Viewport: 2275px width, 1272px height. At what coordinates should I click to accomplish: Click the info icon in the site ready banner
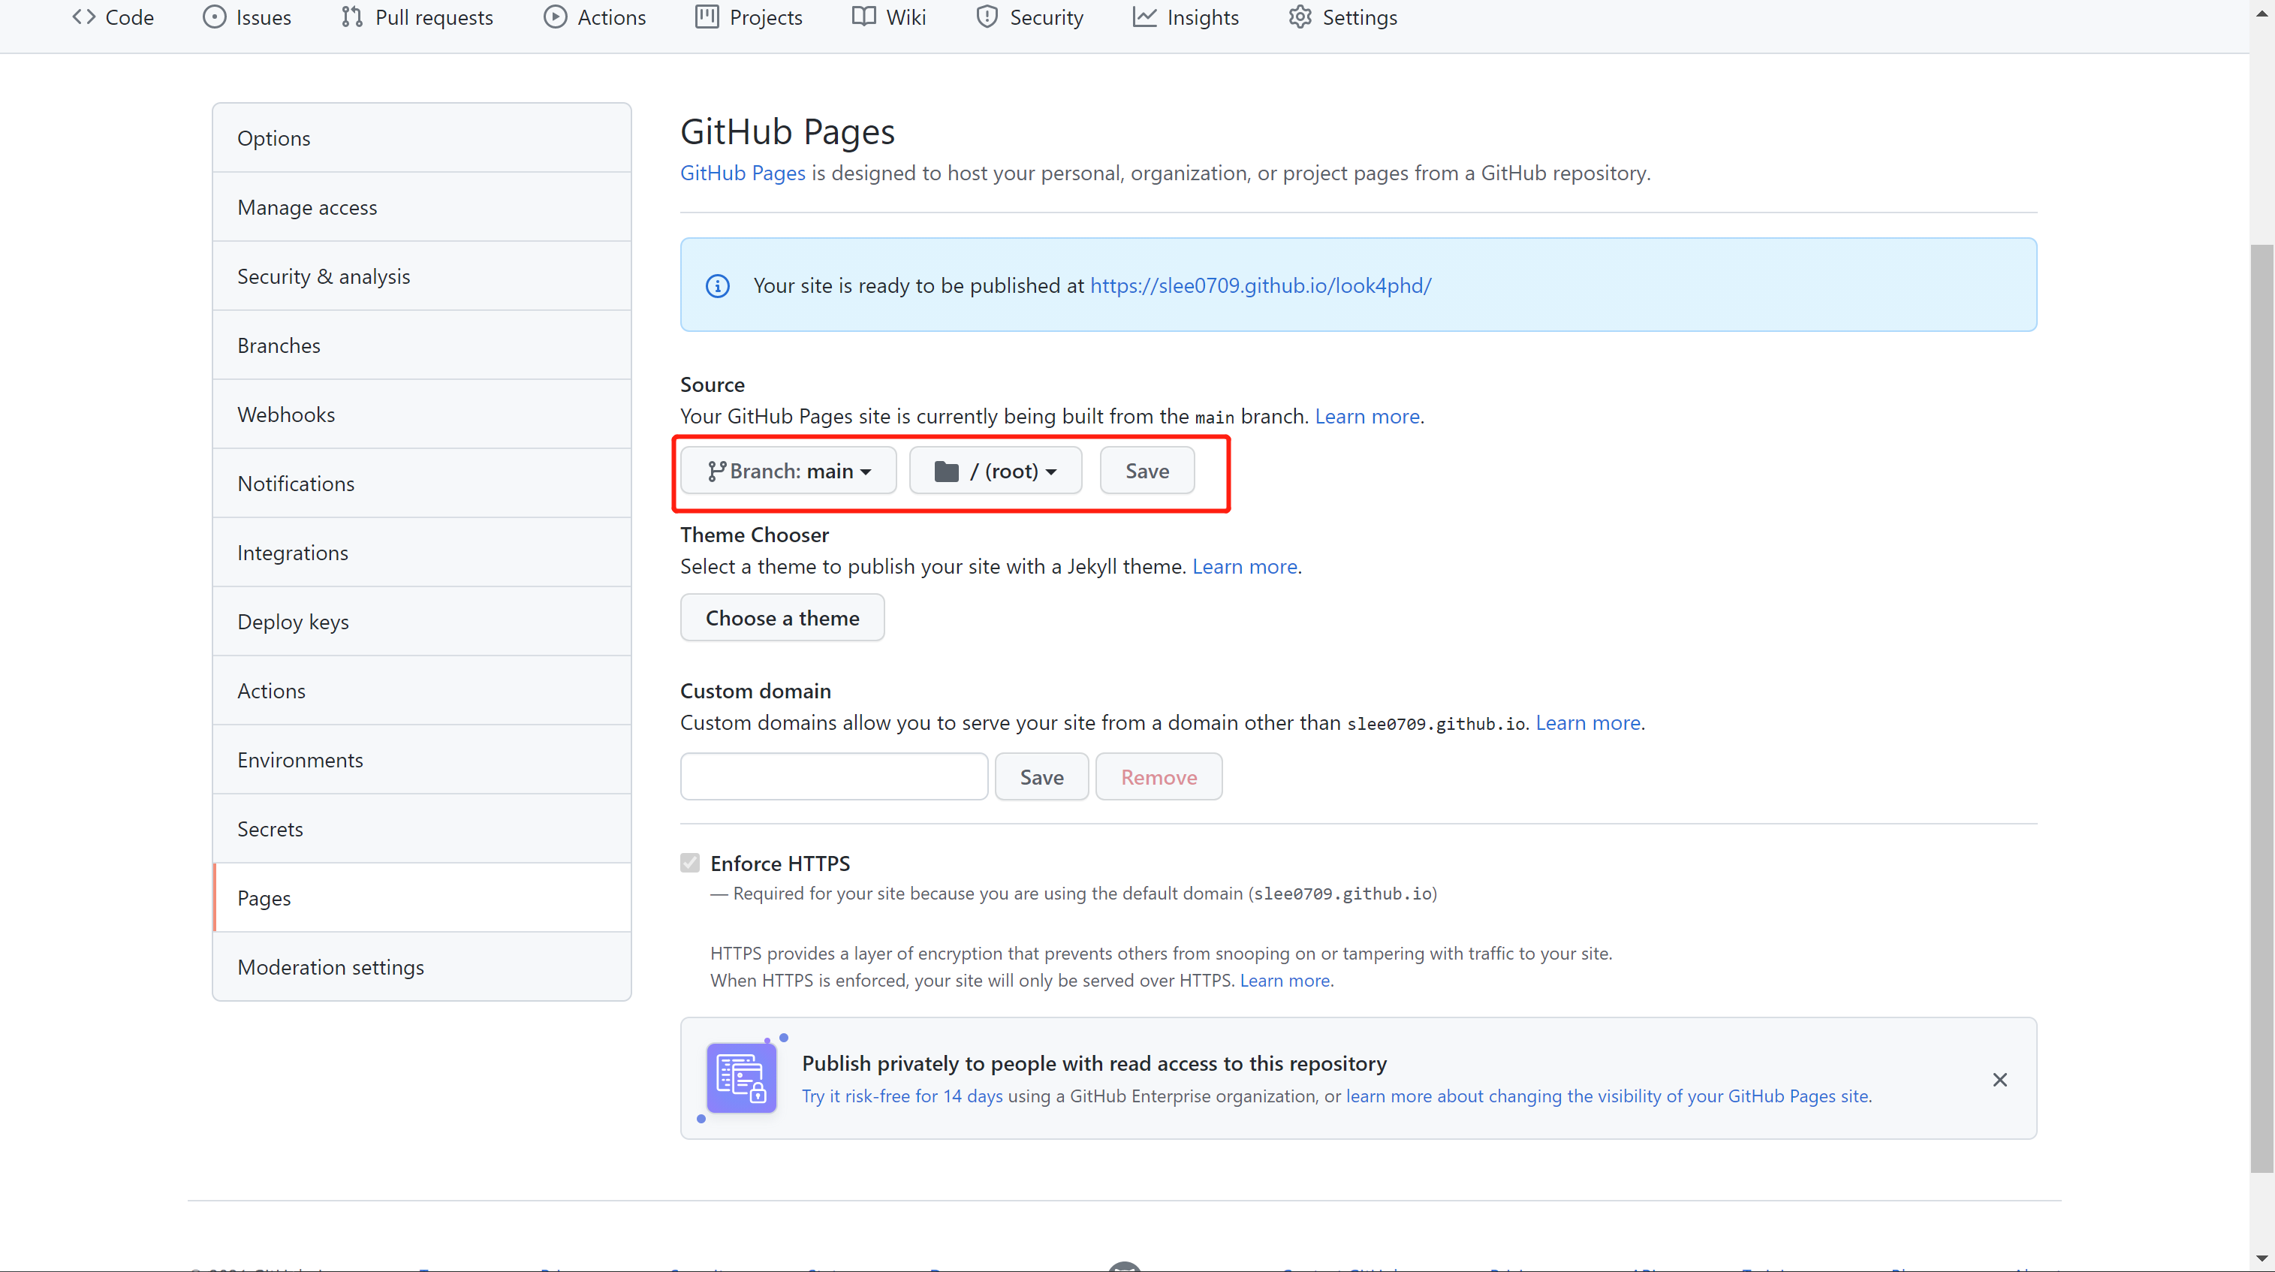click(x=717, y=286)
